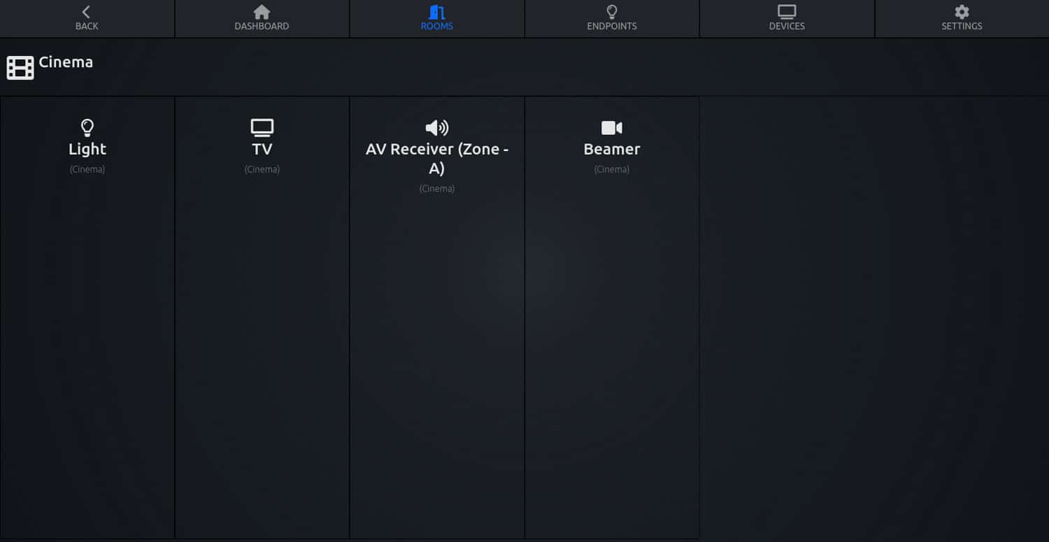Screen dimensions: 1049x542
Task: Open the SETTINGS tab label
Action: 962,27
